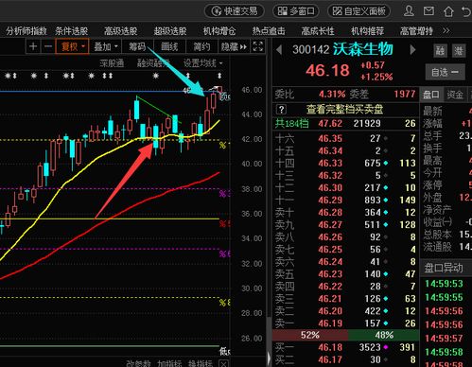Go to next stock with right arrow
472x367 pixels.
point(412,50)
